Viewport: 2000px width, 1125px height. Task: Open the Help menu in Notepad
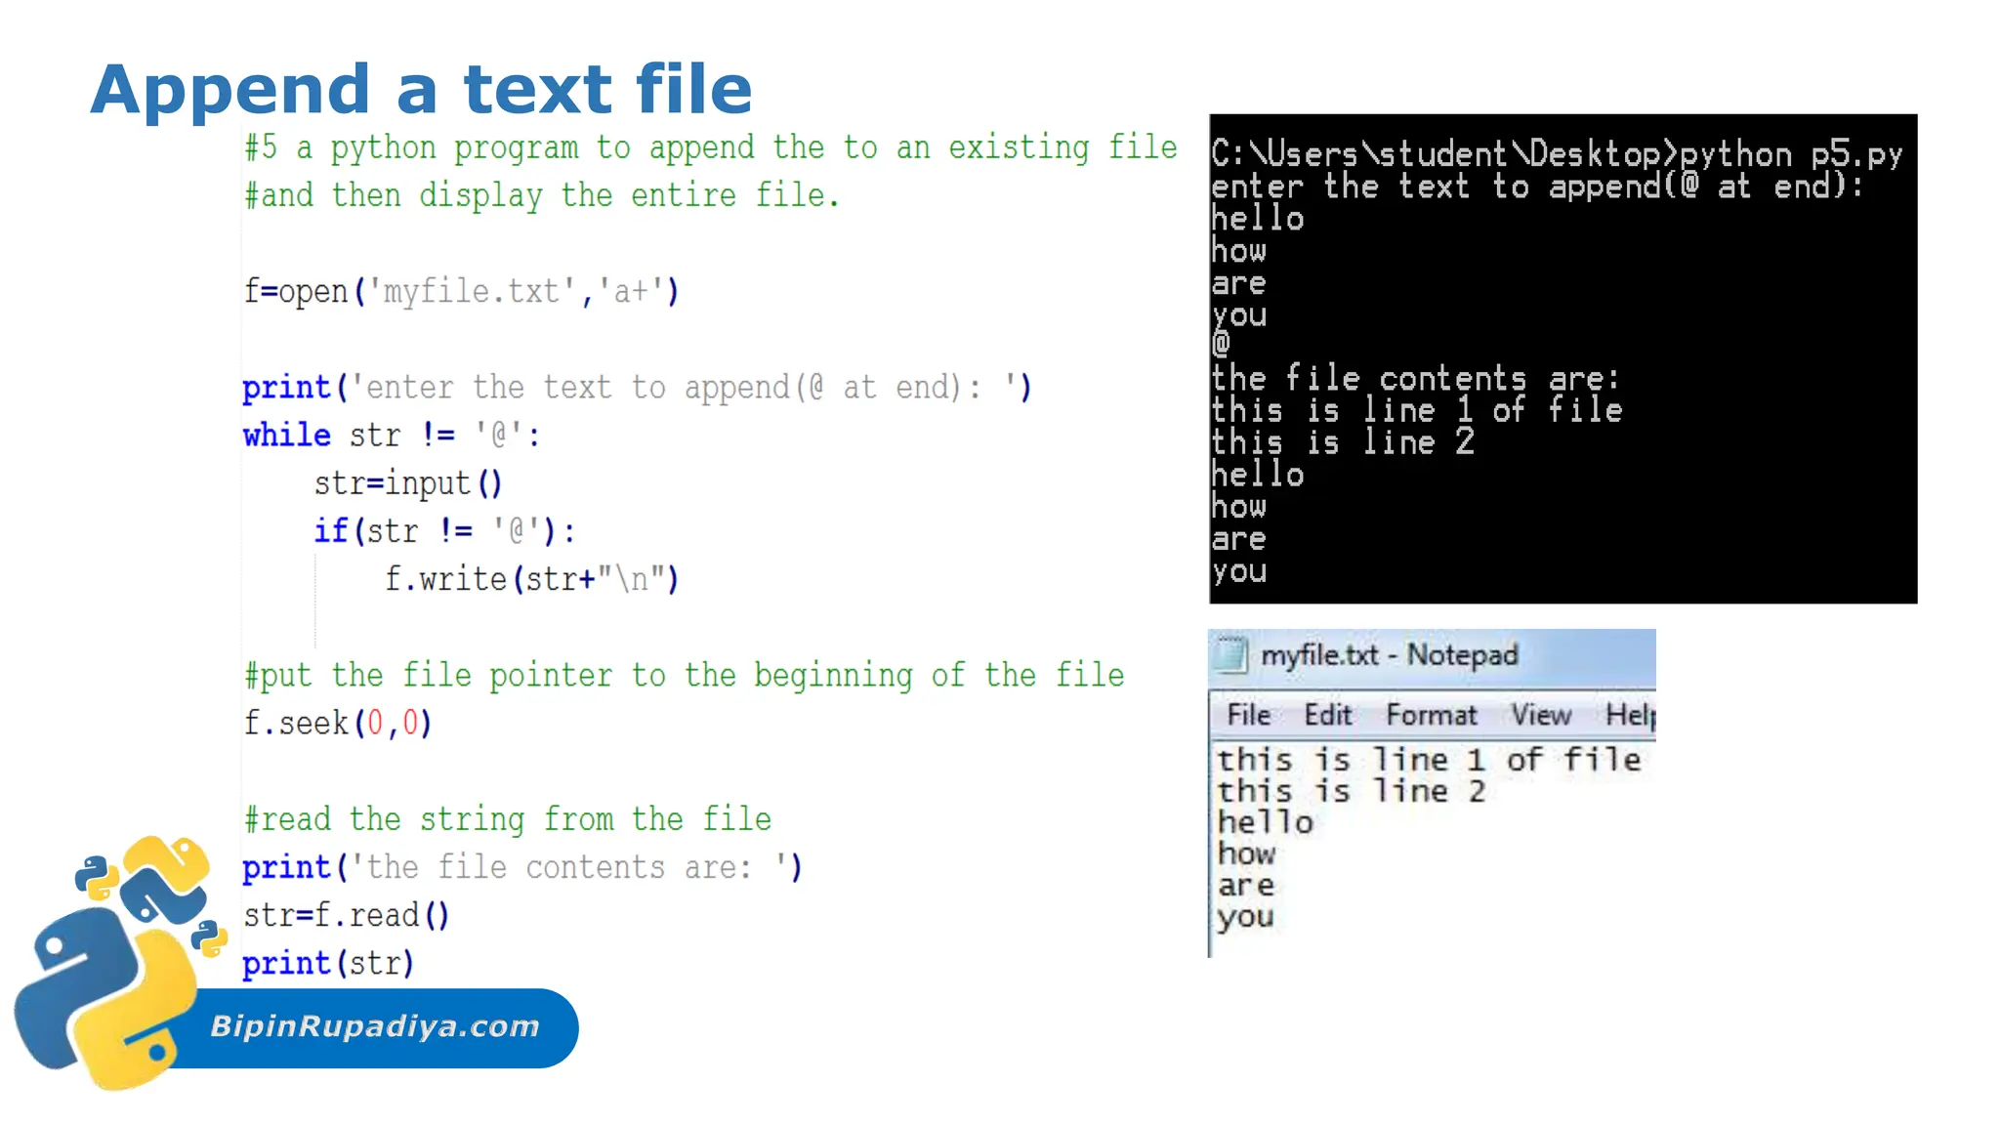coord(1631,715)
